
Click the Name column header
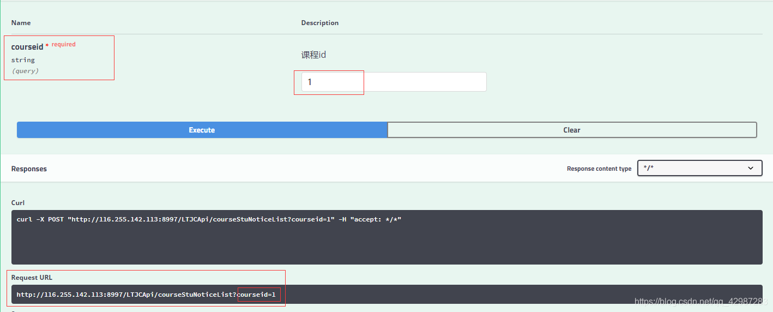click(21, 23)
